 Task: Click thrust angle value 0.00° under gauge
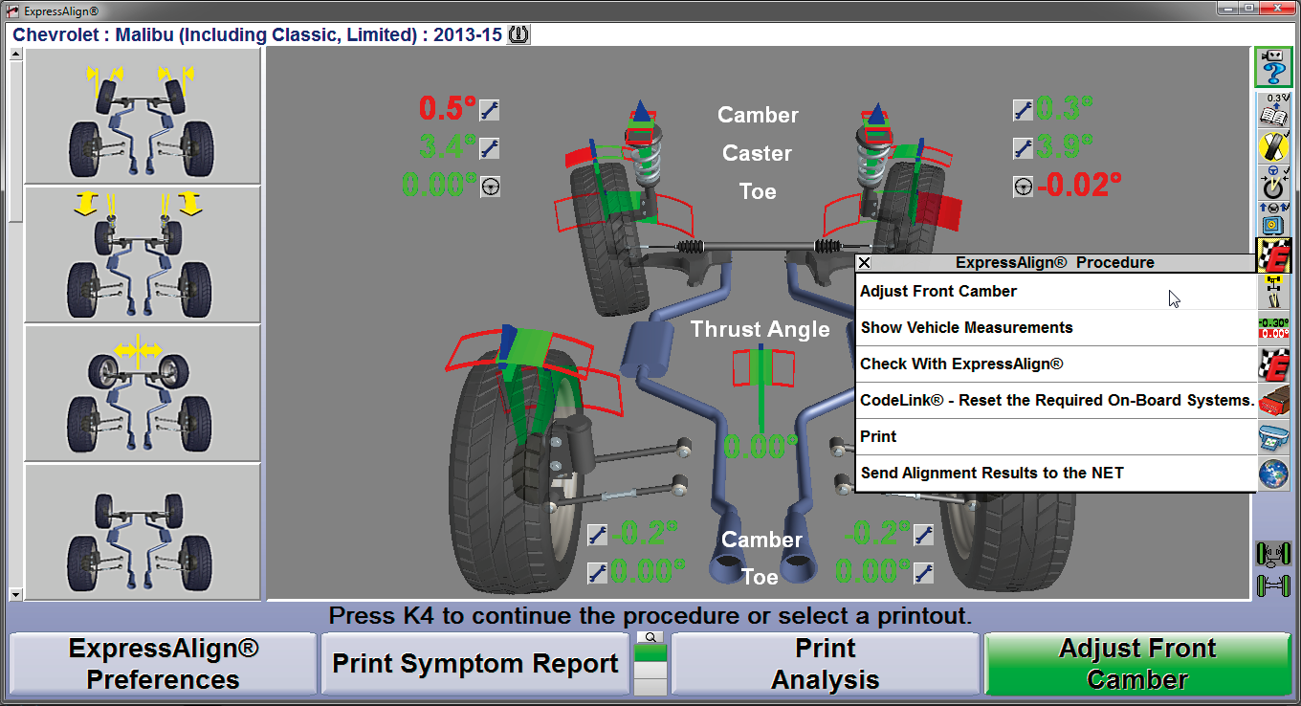point(761,447)
